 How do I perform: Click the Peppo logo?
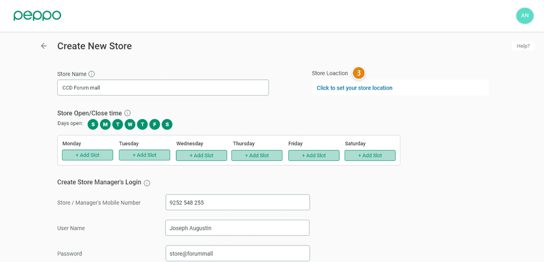[37, 15]
